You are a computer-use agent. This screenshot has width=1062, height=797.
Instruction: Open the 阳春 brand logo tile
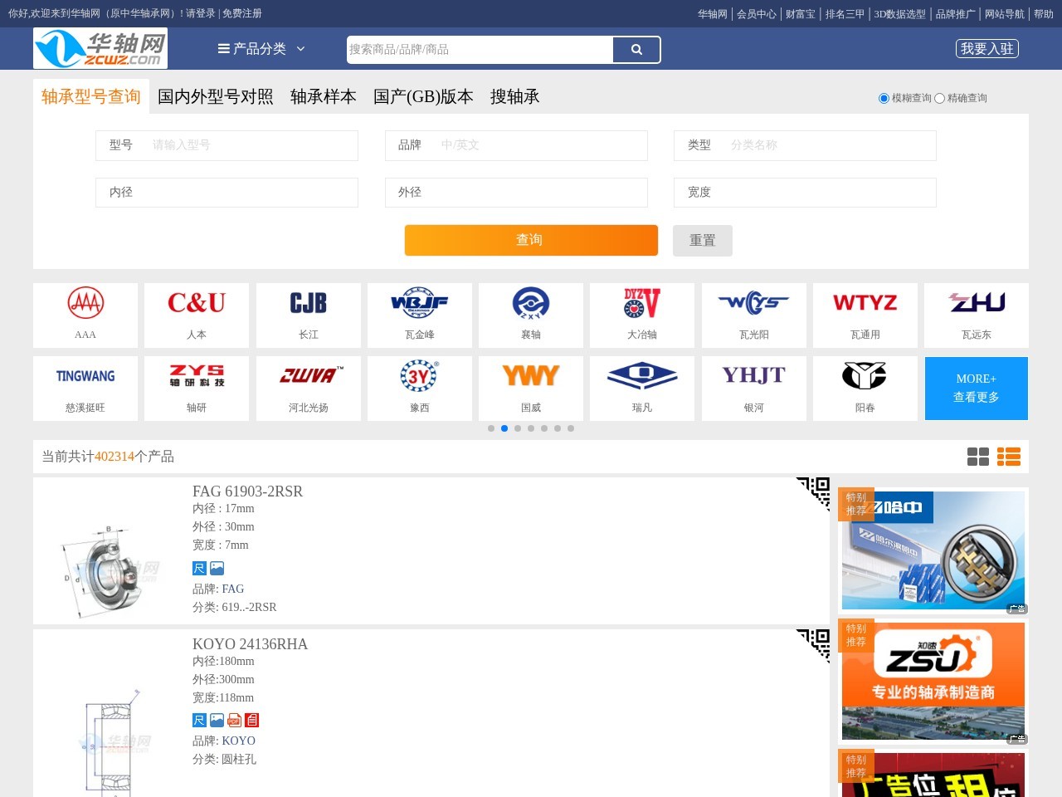point(865,389)
